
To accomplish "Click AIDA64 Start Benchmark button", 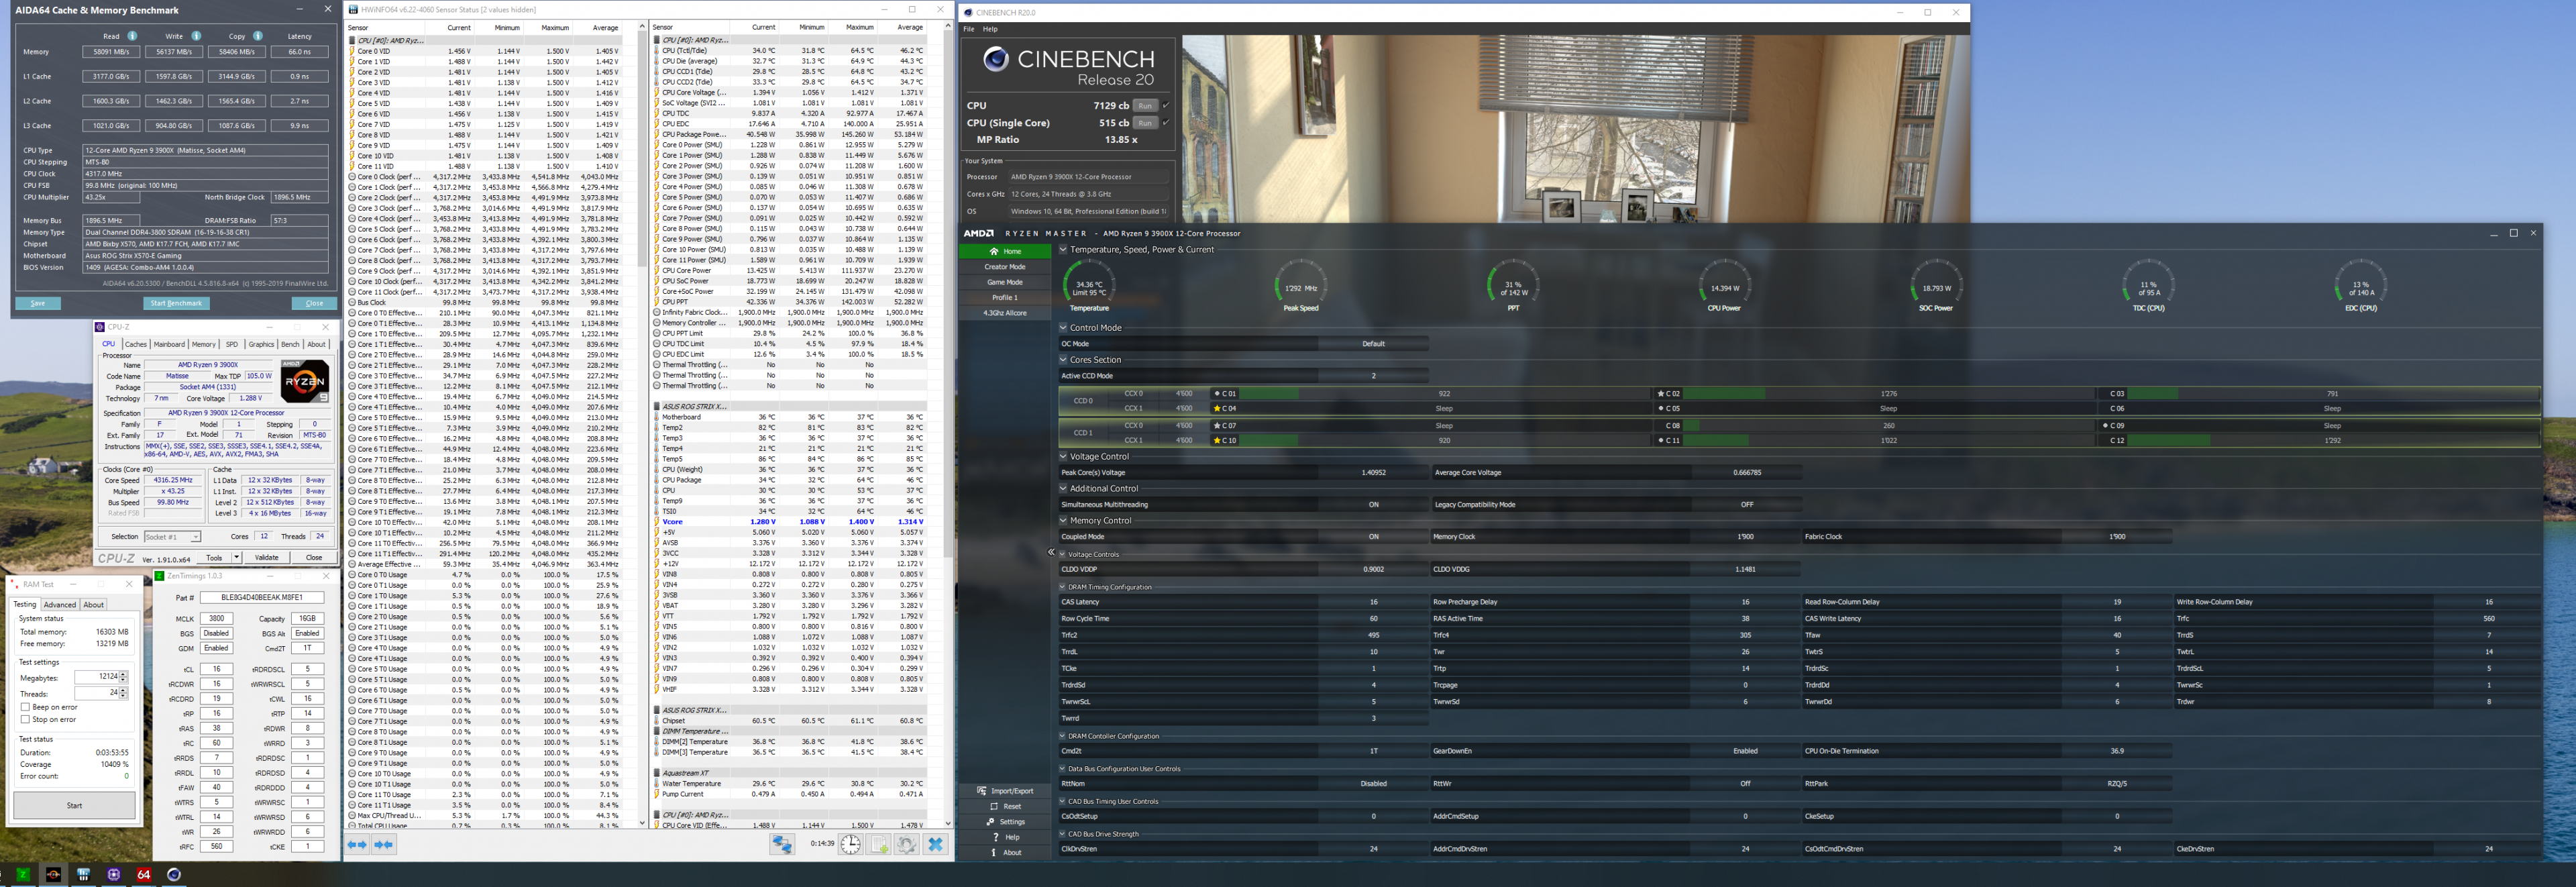I will click(176, 303).
